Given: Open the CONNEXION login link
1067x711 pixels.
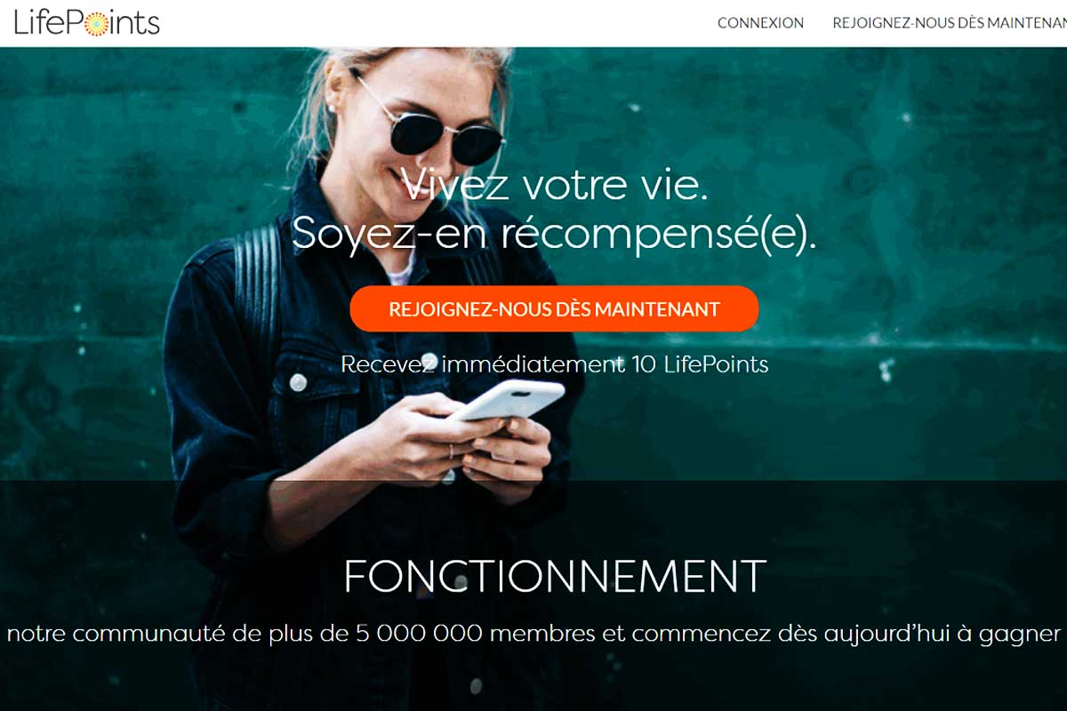Looking at the screenshot, I should (760, 23).
